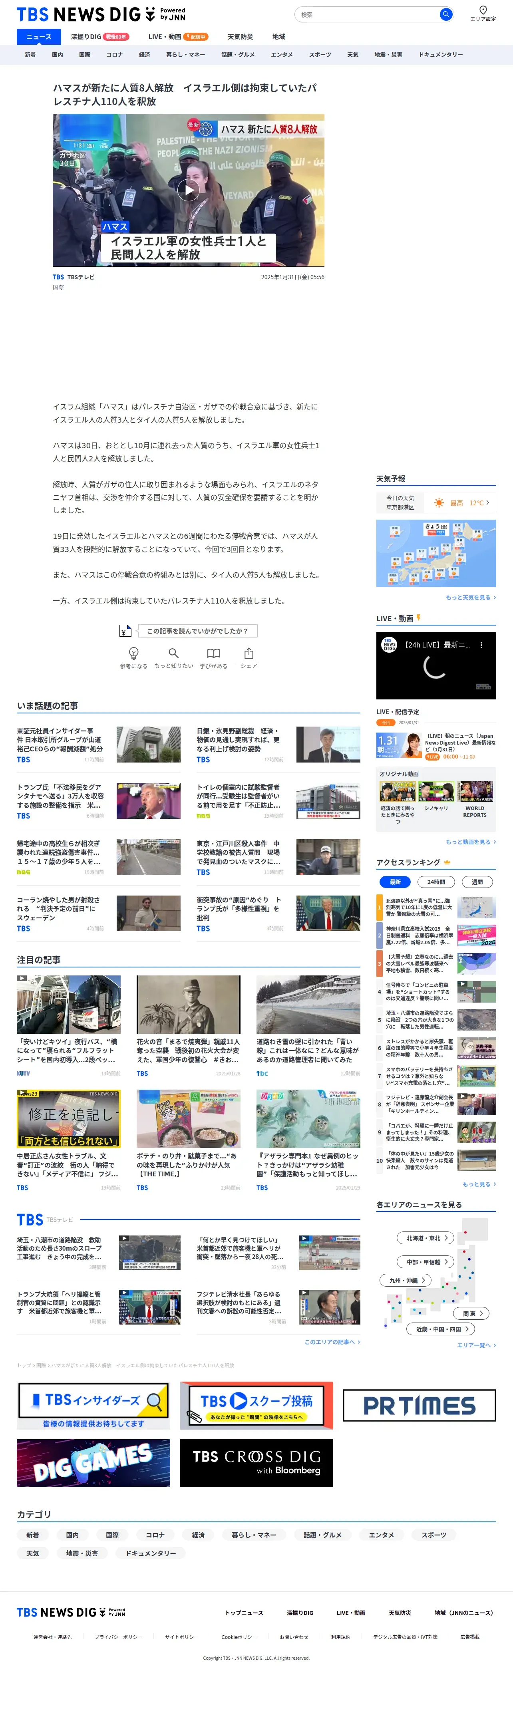
Task: Click the TBS NEWS DIG footer logo
Action: coord(71,1612)
